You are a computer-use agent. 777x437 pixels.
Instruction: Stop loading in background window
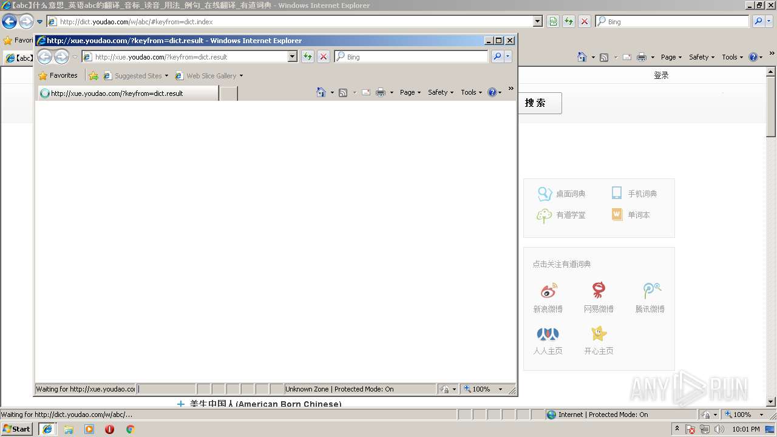tap(585, 21)
